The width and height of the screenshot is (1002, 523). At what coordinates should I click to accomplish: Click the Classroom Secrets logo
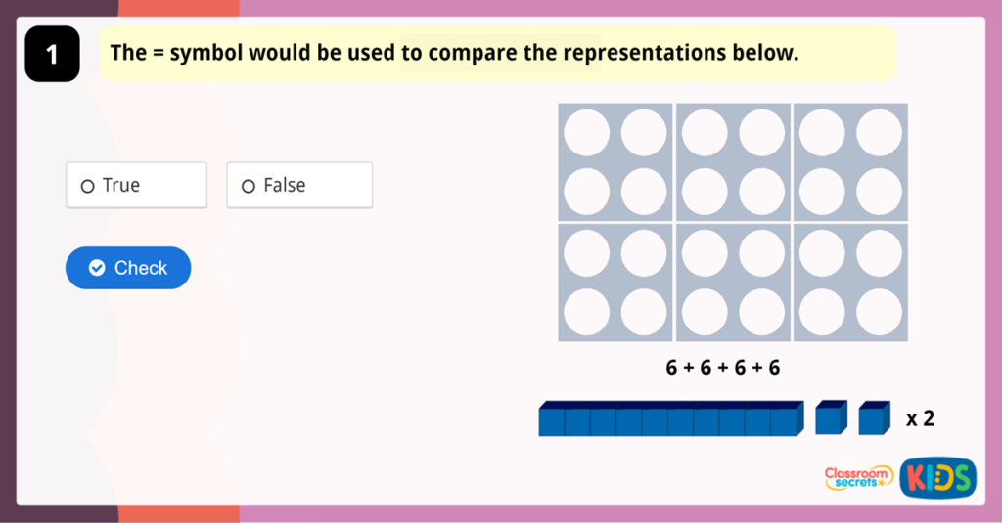pyautogui.click(x=858, y=477)
